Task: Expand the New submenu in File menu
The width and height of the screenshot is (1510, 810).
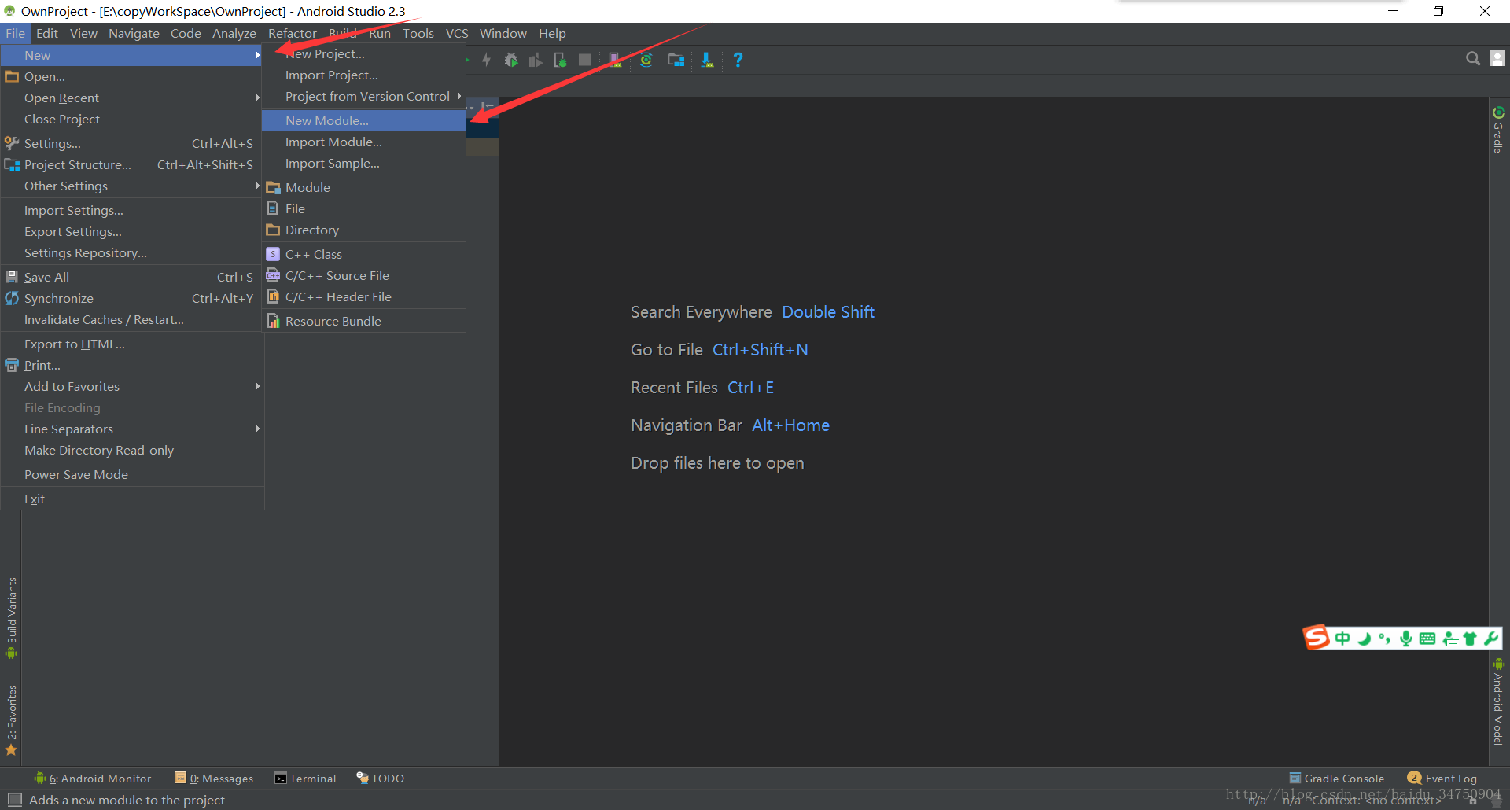Action: click(x=131, y=55)
